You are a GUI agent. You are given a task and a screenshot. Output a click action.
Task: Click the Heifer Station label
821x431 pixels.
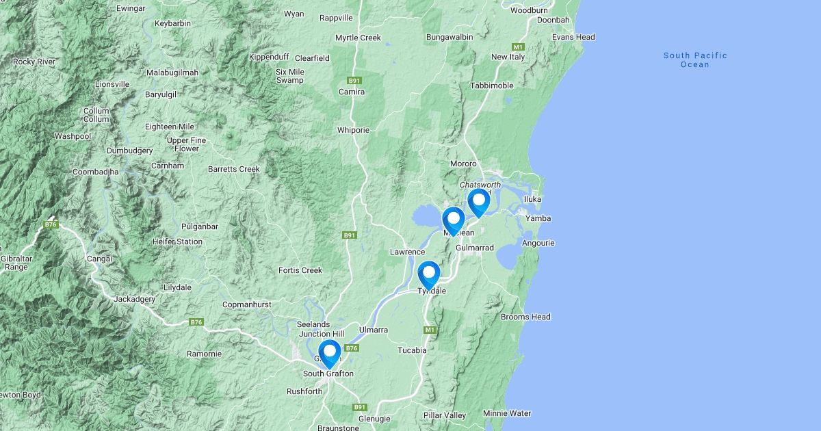click(178, 241)
